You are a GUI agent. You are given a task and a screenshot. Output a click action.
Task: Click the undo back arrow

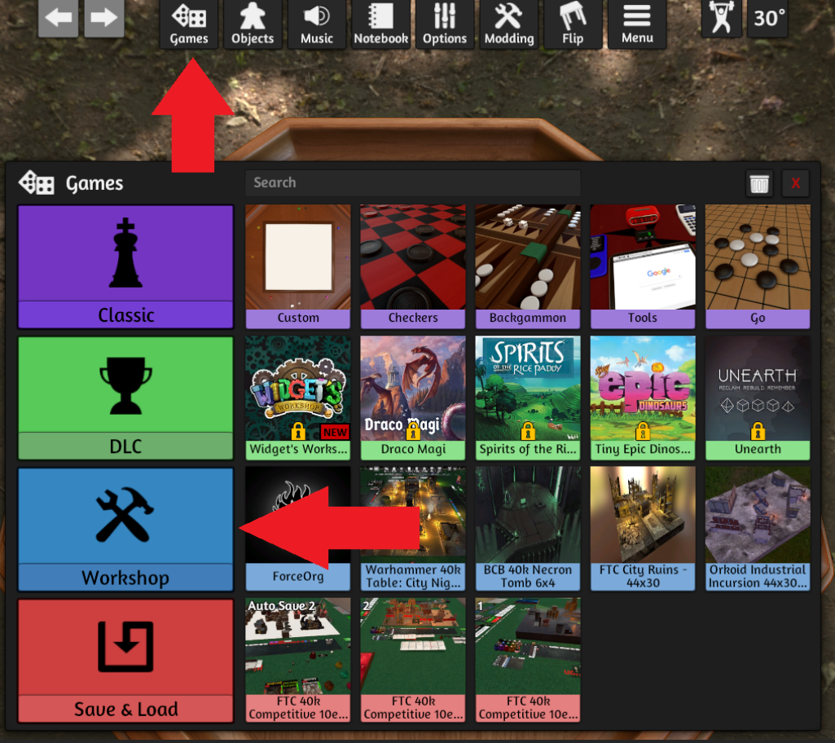click(x=58, y=19)
